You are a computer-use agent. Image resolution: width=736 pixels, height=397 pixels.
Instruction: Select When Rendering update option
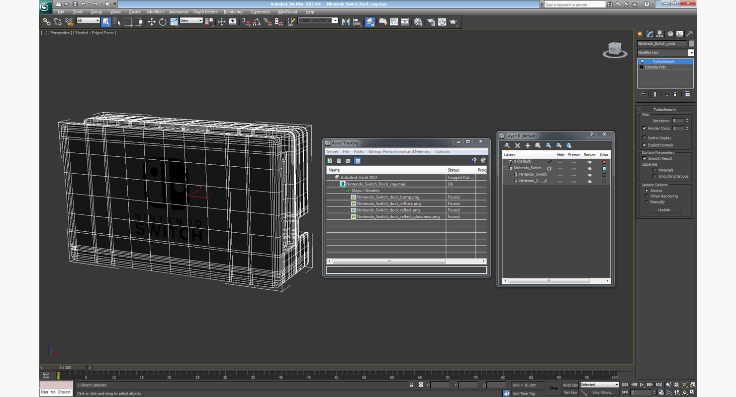646,196
